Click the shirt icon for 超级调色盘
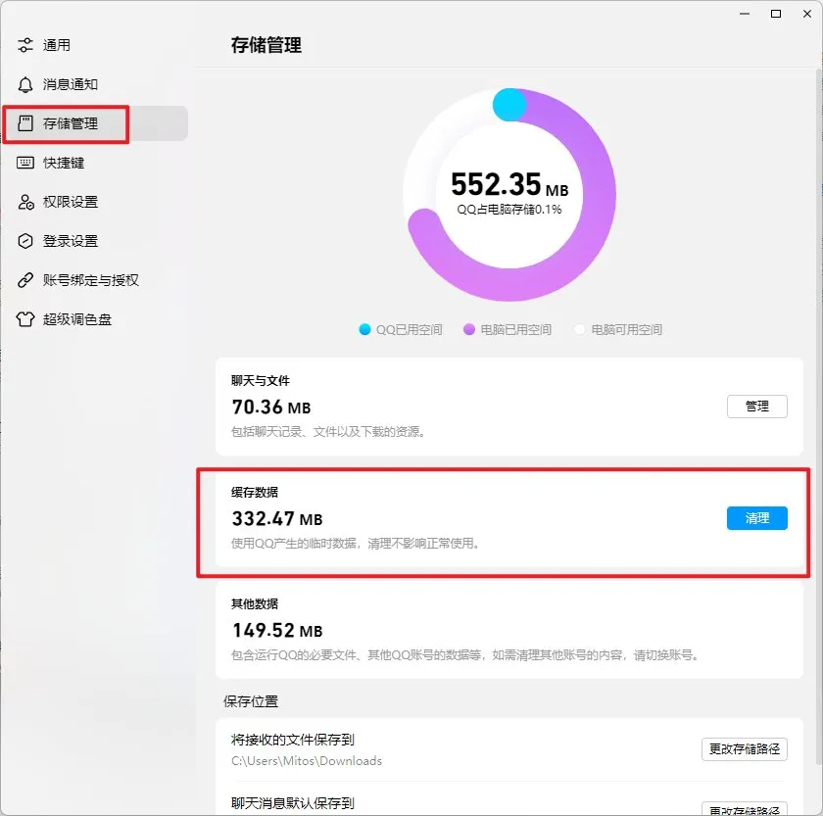This screenshot has width=823, height=816. point(25,319)
